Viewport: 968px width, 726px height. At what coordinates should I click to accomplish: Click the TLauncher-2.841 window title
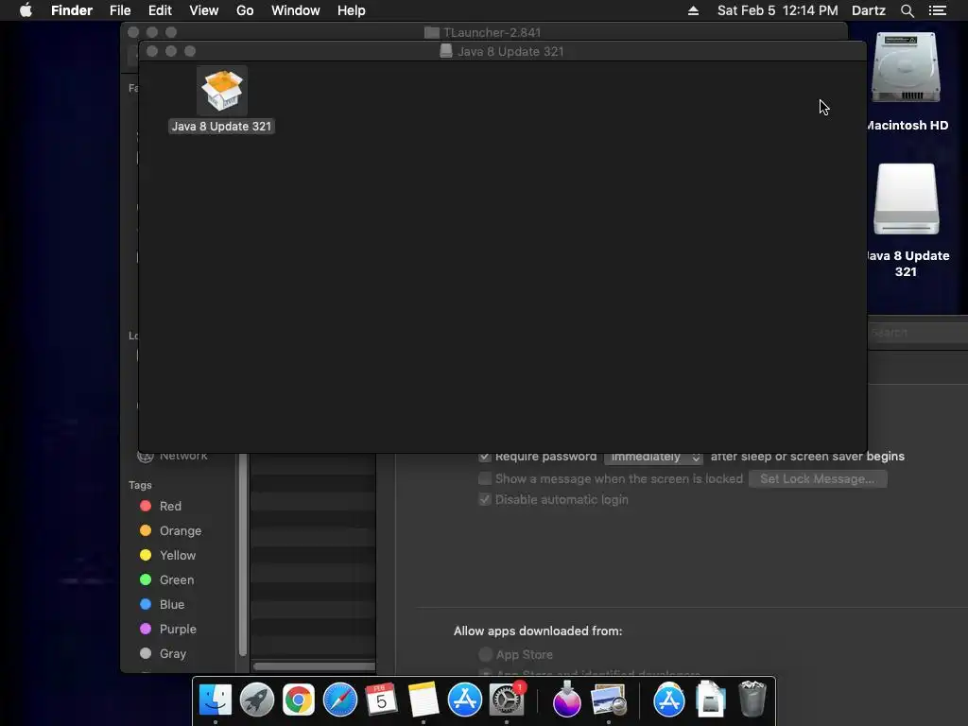pos(492,32)
